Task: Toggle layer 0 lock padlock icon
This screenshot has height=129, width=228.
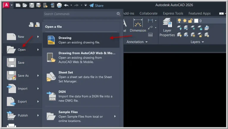Action: point(190,21)
